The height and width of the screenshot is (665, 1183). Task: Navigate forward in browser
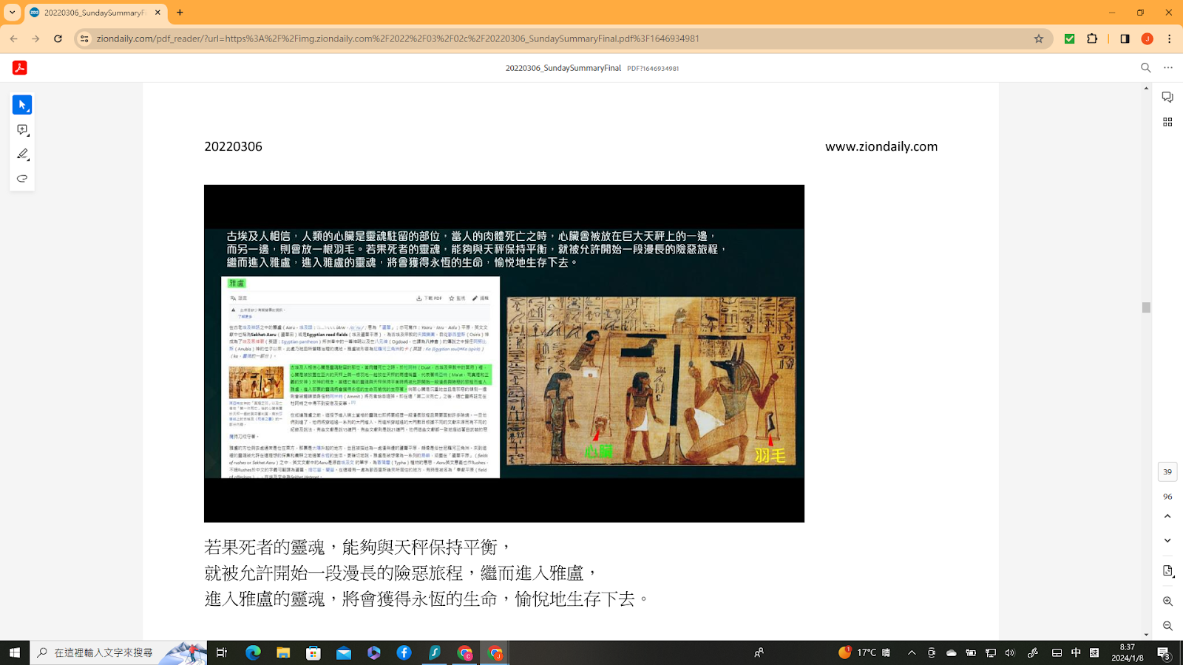[35, 38]
